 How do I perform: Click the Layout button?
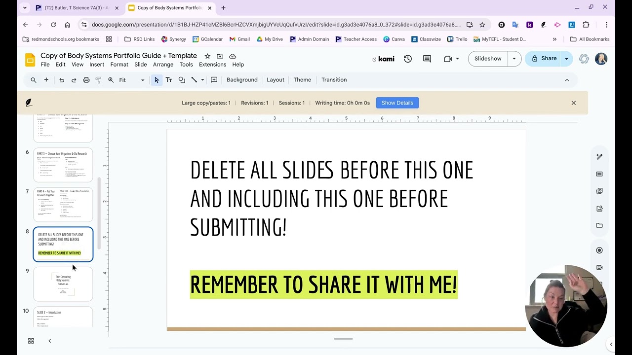pos(276,80)
